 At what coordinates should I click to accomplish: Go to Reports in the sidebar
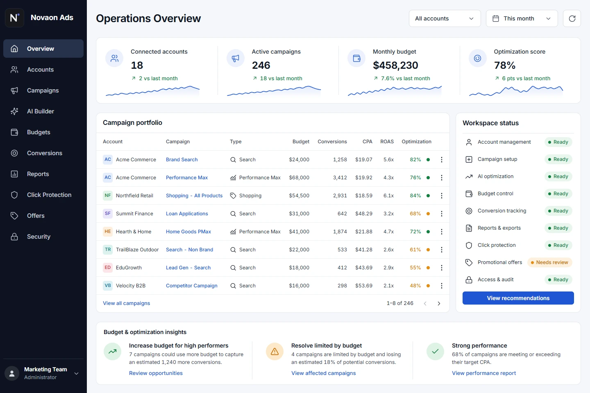click(43, 174)
